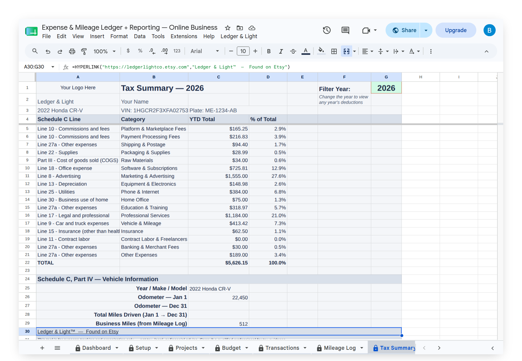Image resolution: width=522 pixels, height=361 pixels.
Task: Undo the last action
Action: [48, 51]
